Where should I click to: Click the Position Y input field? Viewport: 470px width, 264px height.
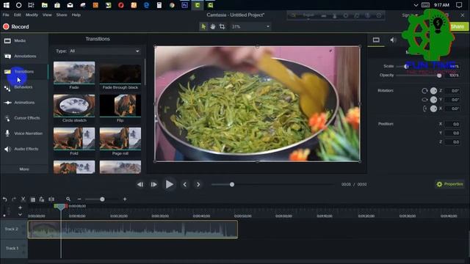[x=452, y=133]
